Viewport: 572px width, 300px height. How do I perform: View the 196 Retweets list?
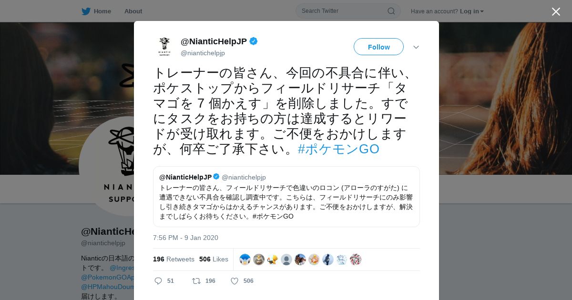174,259
